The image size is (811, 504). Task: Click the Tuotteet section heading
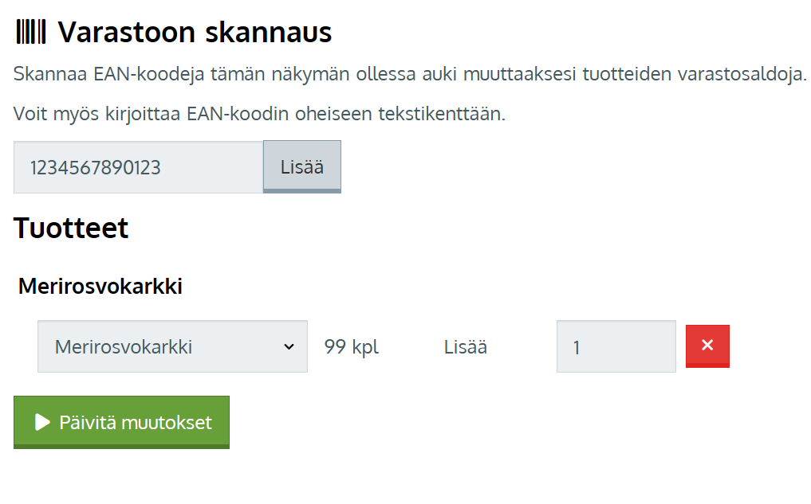(x=71, y=229)
